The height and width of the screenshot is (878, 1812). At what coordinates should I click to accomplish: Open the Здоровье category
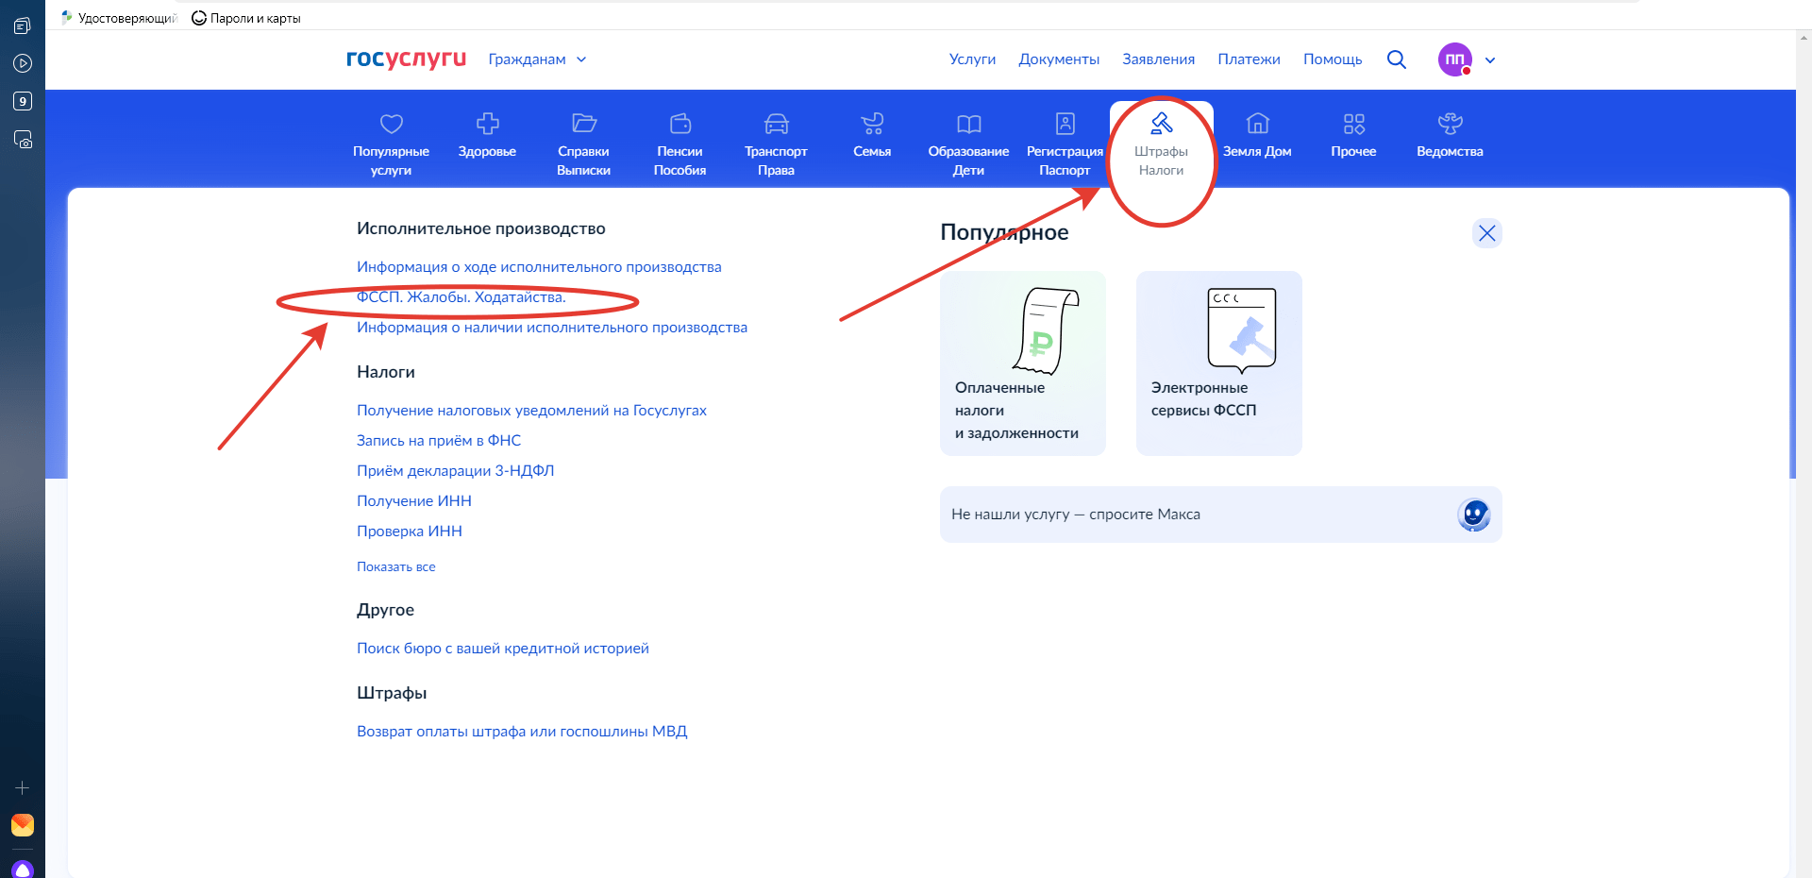[487, 137]
